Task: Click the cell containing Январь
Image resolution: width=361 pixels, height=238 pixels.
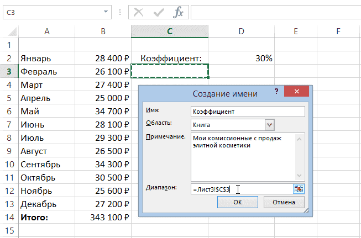Action: [x=47, y=58]
